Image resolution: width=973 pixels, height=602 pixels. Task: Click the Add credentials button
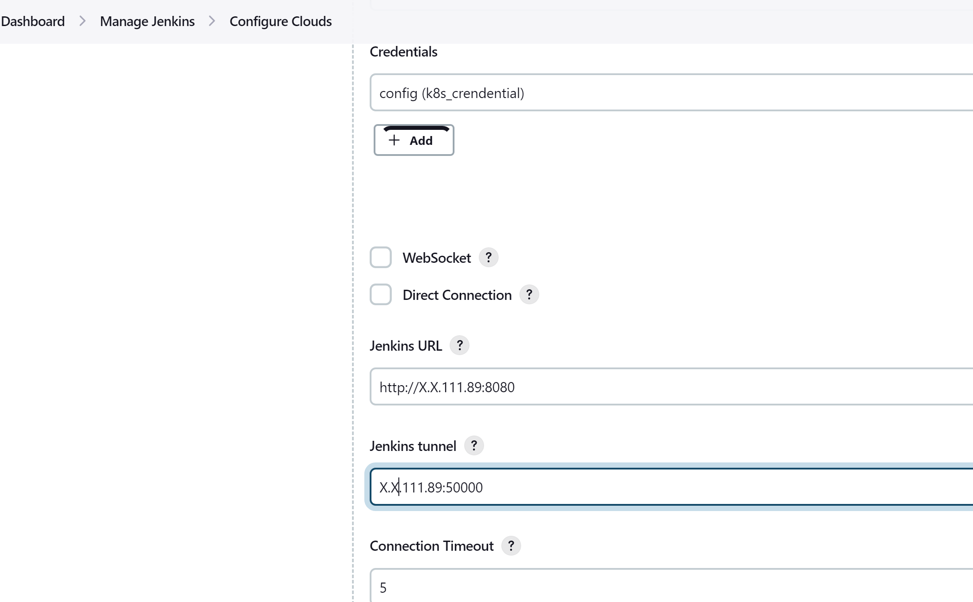pos(413,140)
